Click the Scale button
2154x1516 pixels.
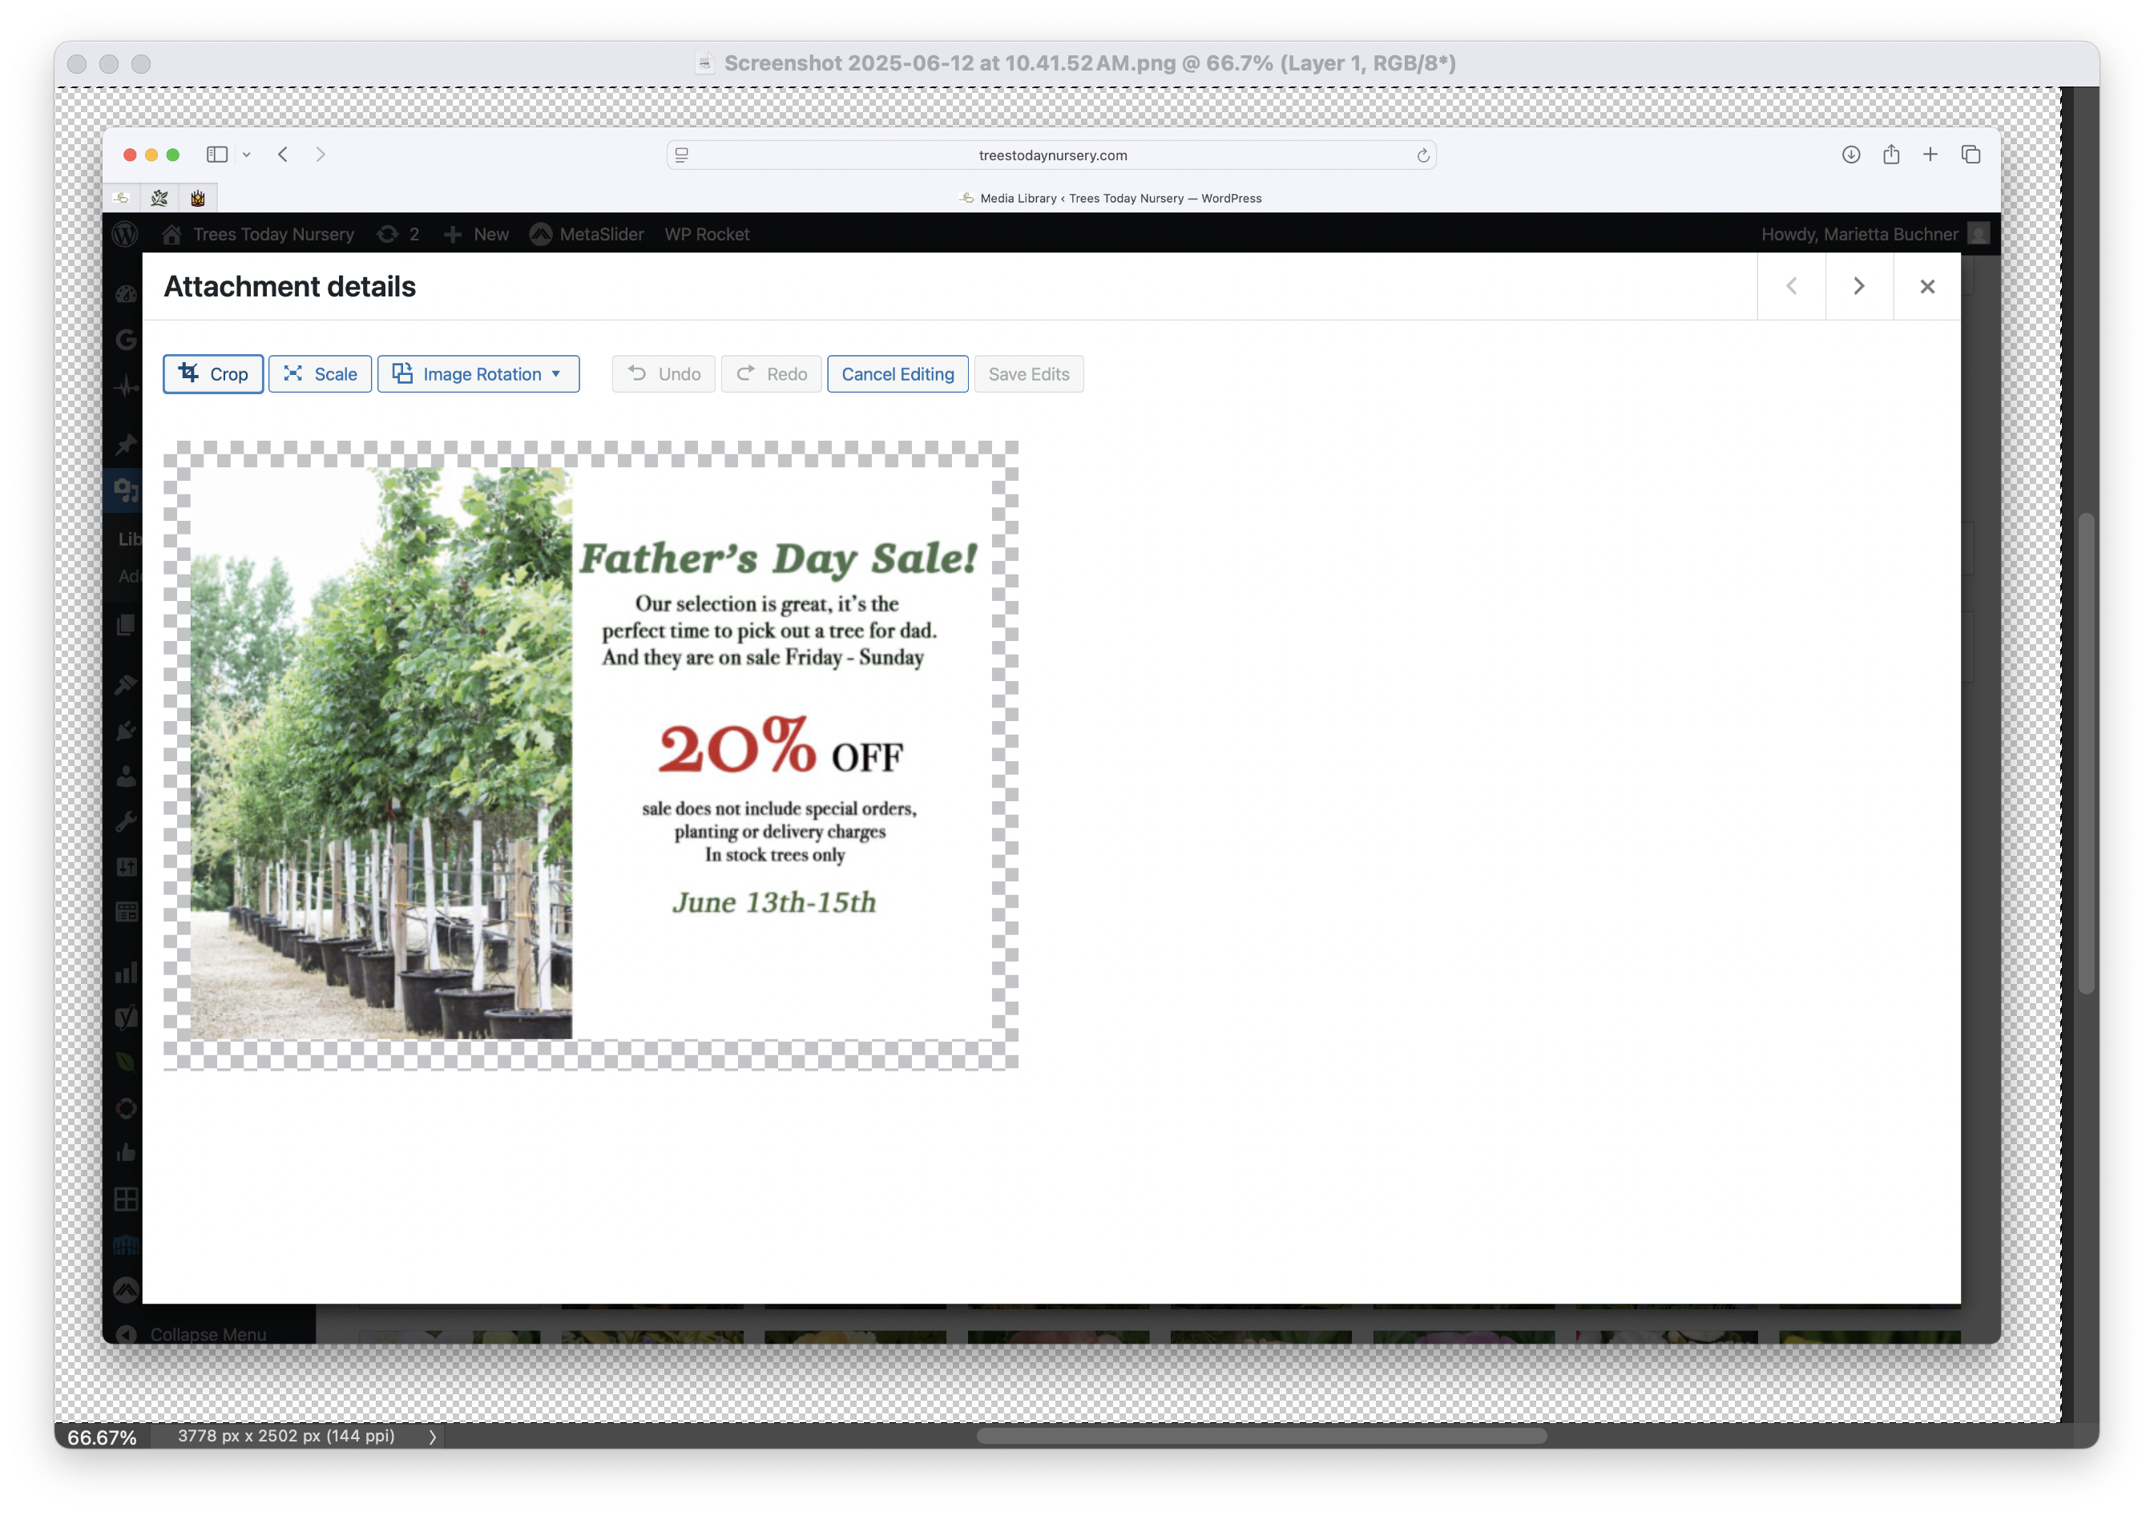pos(320,374)
